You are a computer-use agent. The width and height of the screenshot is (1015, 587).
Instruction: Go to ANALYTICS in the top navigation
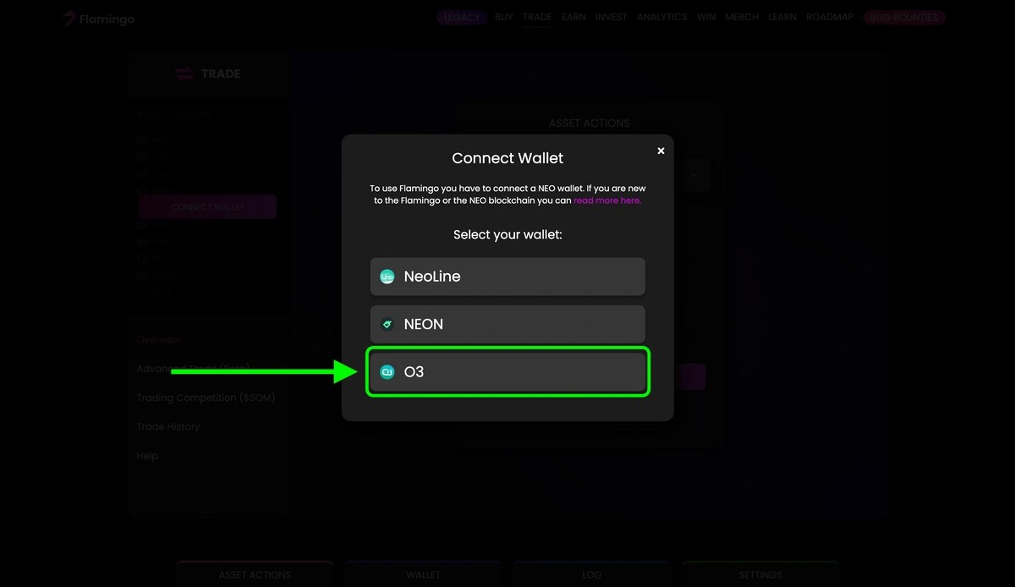(x=662, y=17)
